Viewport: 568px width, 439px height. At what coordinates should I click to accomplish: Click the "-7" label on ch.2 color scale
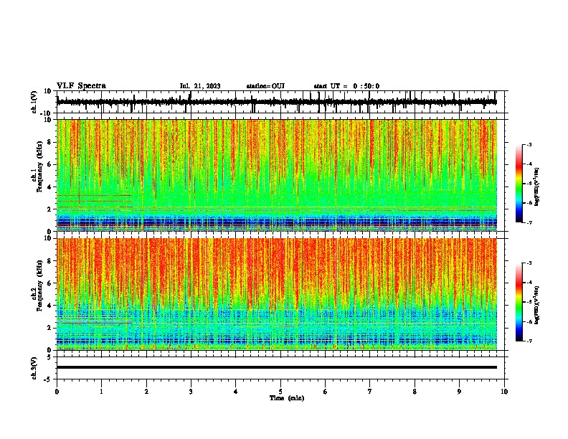[529, 341]
